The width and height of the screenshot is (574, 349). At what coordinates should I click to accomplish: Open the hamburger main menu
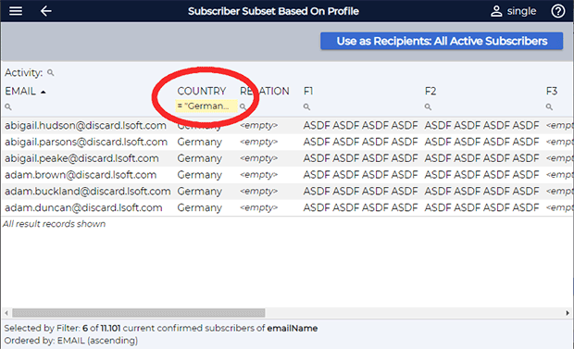[x=16, y=11]
